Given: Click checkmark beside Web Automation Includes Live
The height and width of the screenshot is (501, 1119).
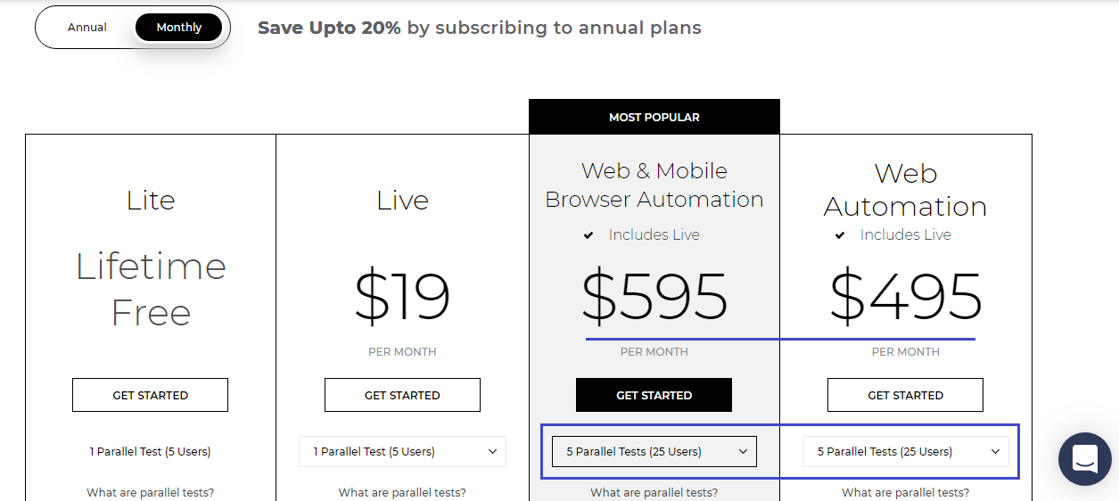Looking at the screenshot, I should pyautogui.click(x=840, y=235).
